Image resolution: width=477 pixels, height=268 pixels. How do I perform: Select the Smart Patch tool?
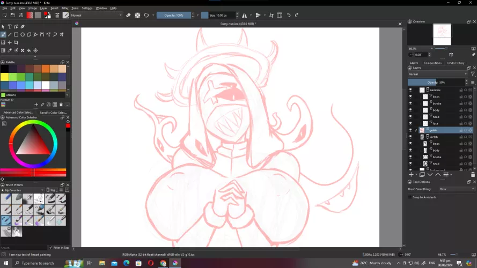(x=23, y=50)
